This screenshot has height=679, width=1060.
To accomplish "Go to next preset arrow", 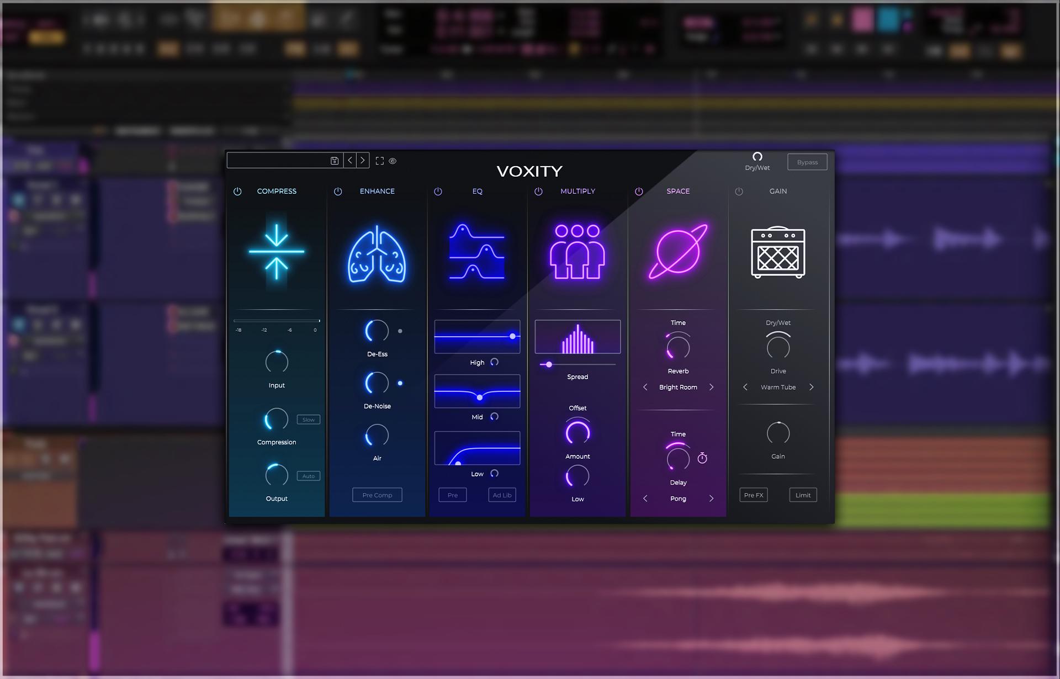I will (x=363, y=161).
